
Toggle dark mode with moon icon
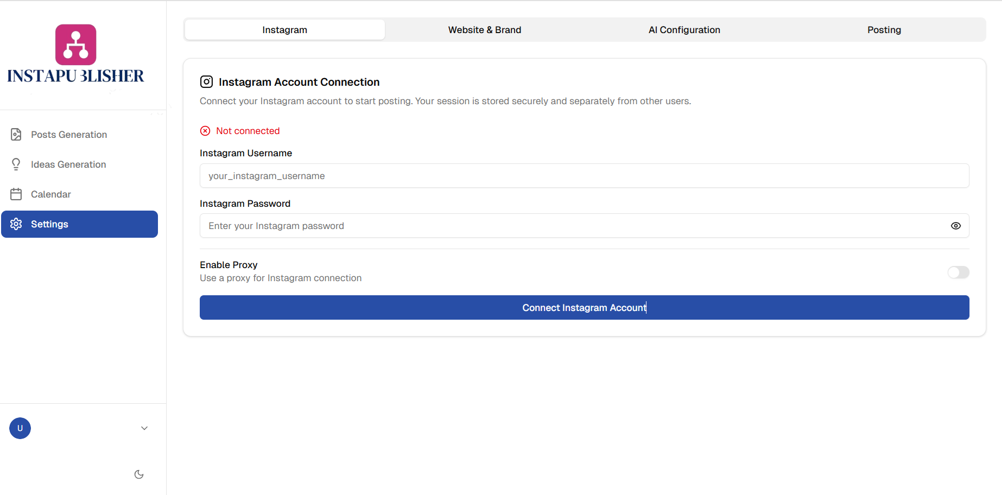pyautogui.click(x=139, y=474)
